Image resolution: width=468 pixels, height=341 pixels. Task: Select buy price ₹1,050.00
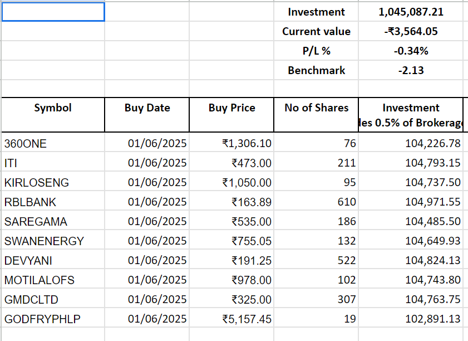[231, 182]
